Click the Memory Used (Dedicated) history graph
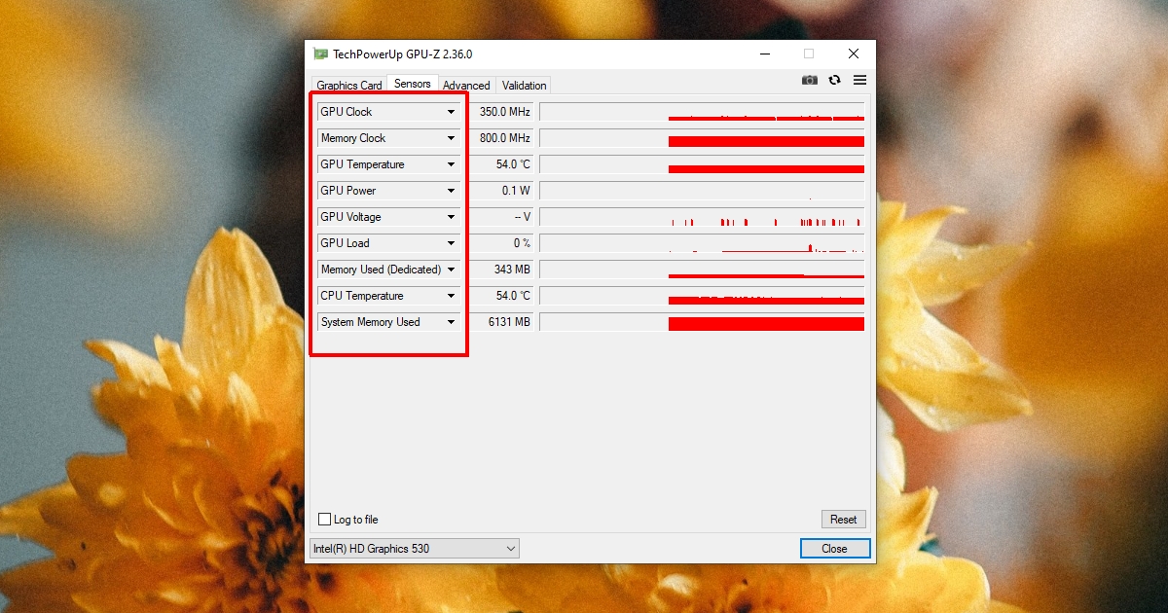The image size is (1168, 613). pyautogui.click(x=702, y=270)
